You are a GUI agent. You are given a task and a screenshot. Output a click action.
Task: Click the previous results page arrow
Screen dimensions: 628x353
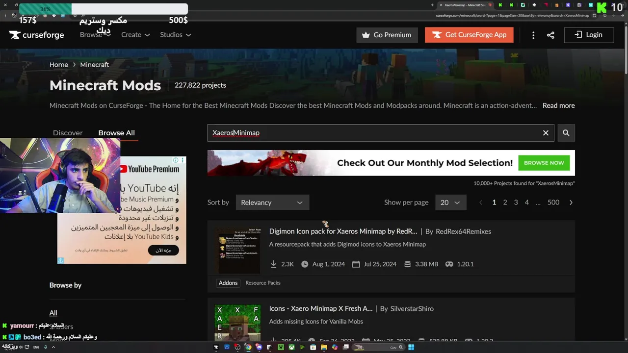tap(480, 202)
